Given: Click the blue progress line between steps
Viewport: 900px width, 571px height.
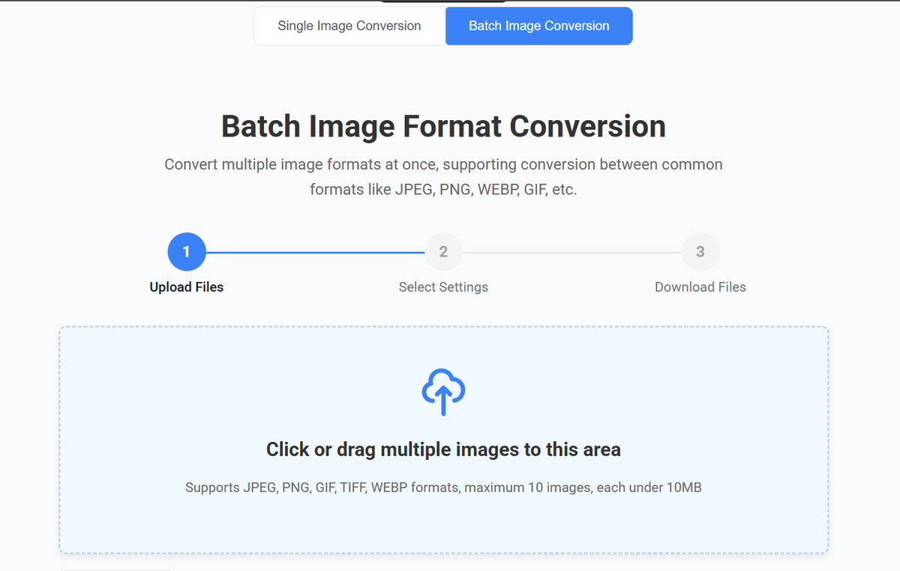Looking at the screenshot, I should tap(315, 251).
